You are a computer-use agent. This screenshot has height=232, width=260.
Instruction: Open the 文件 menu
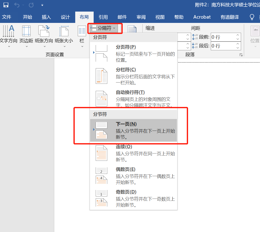tap(7, 17)
